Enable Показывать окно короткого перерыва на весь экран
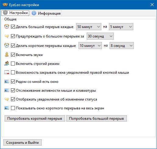 point(13,108)
